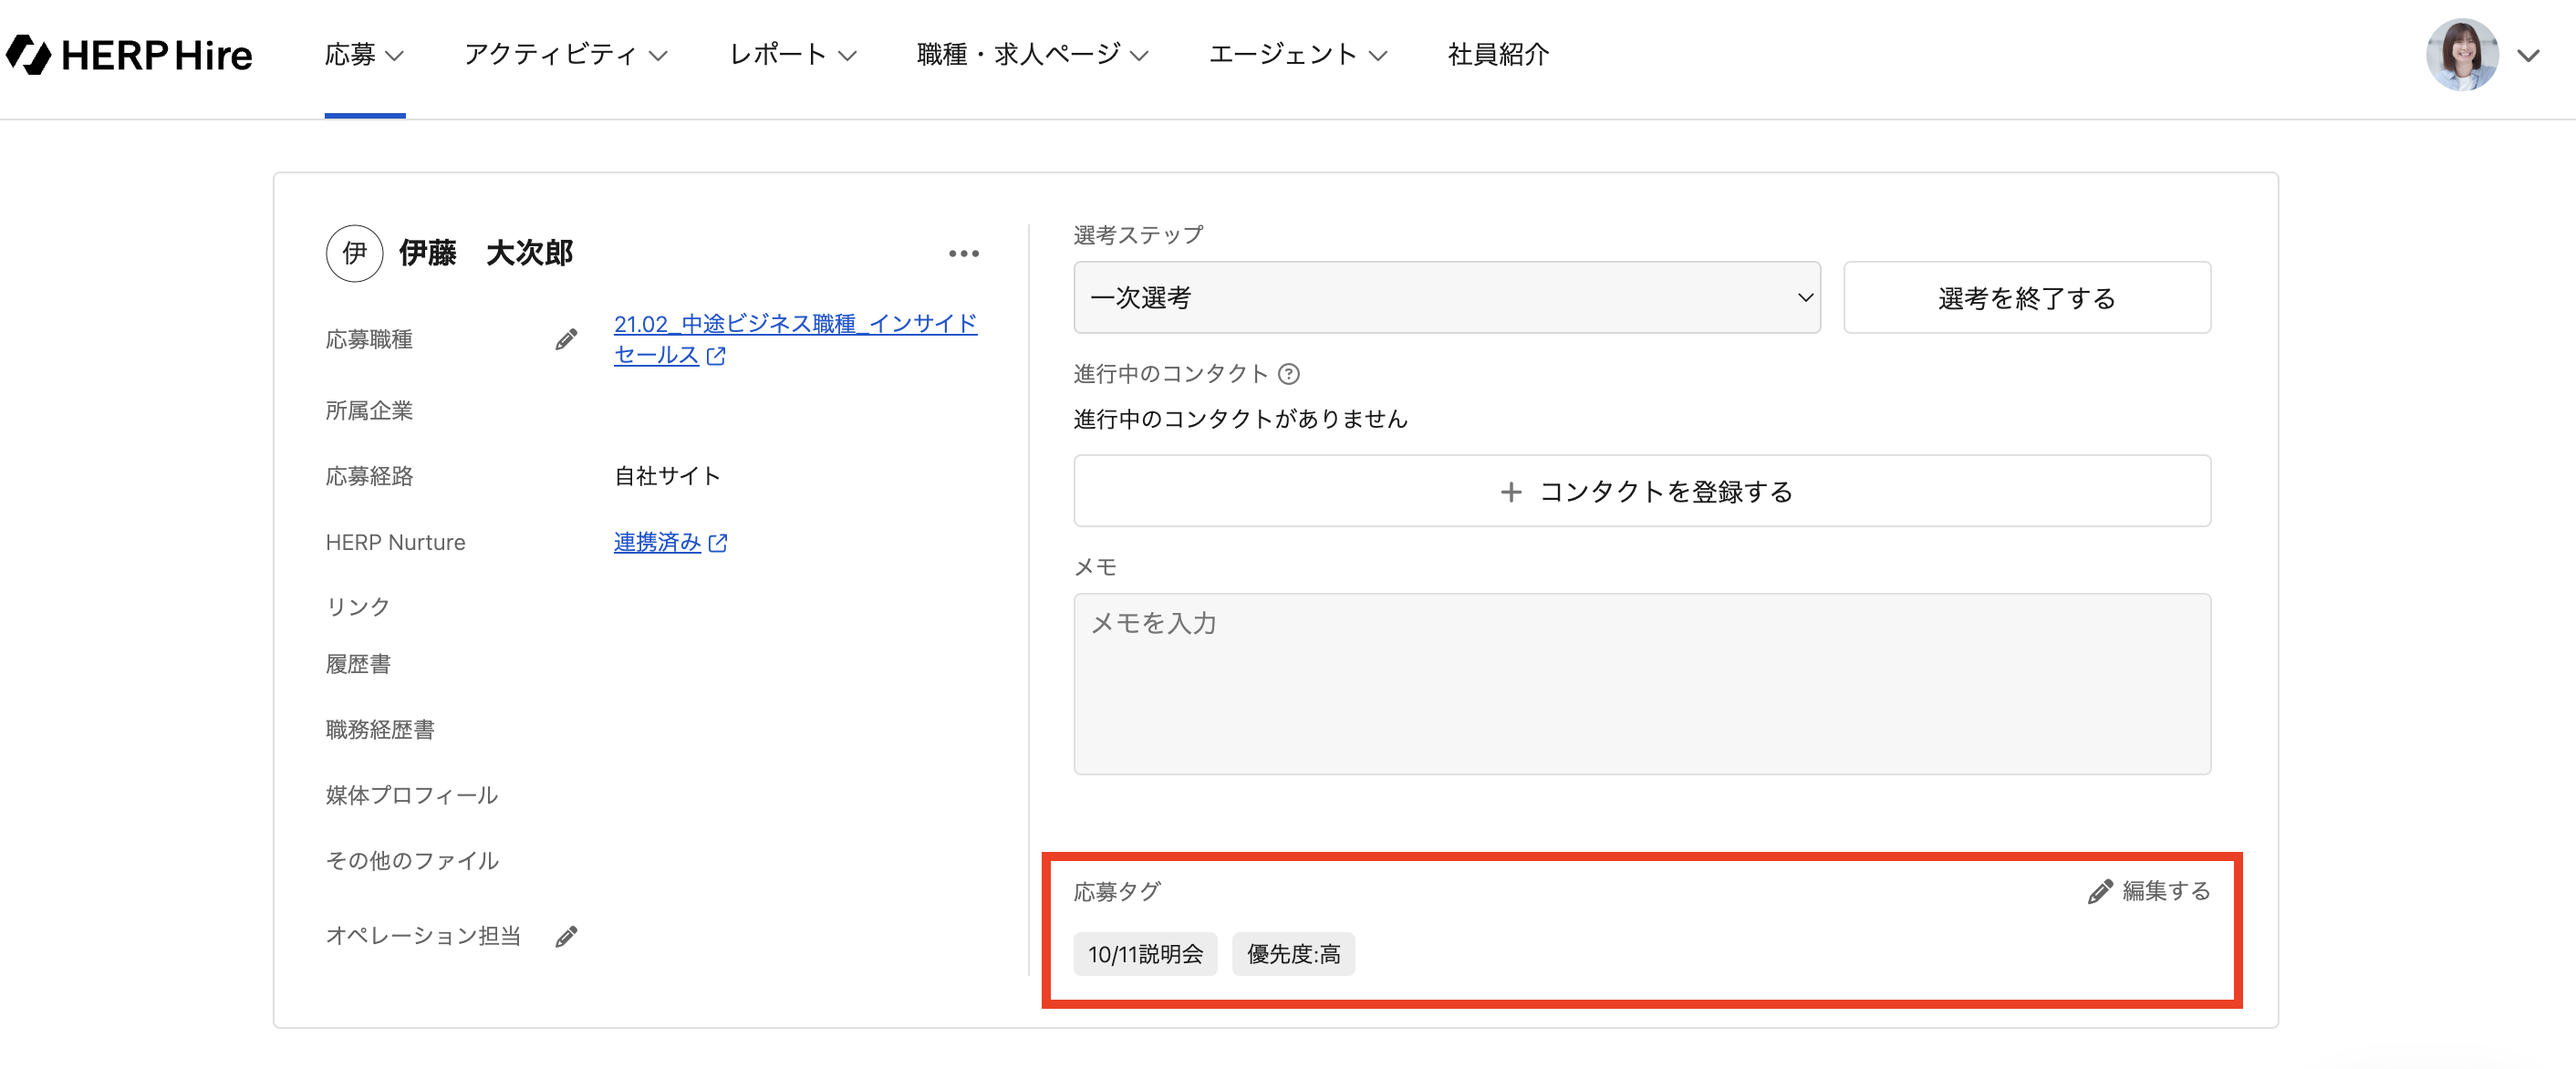
Task: Click help icon next to 進行中のコンタクト
Action: (x=1289, y=374)
